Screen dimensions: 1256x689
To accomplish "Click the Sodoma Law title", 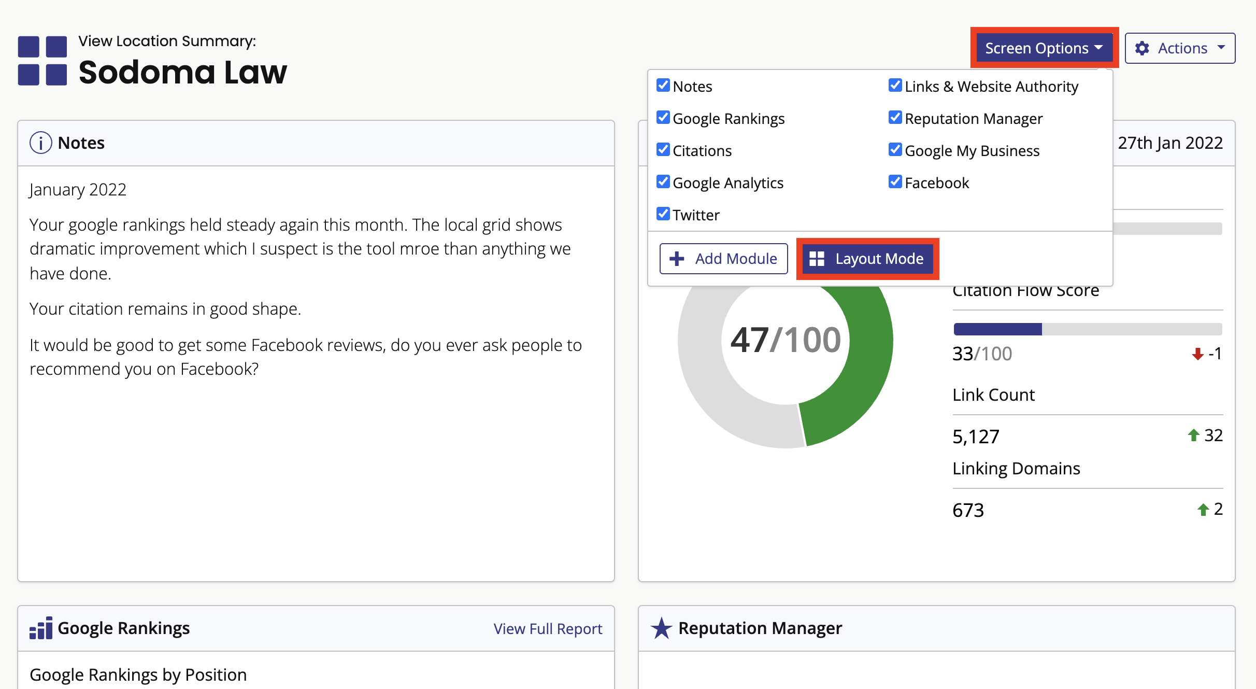I will (x=182, y=72).
